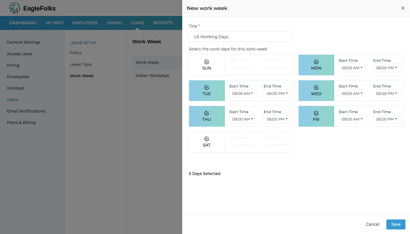410x234 pixels.
Task: Open SUN Start Time dropdown
Action: tap(243, 68)
